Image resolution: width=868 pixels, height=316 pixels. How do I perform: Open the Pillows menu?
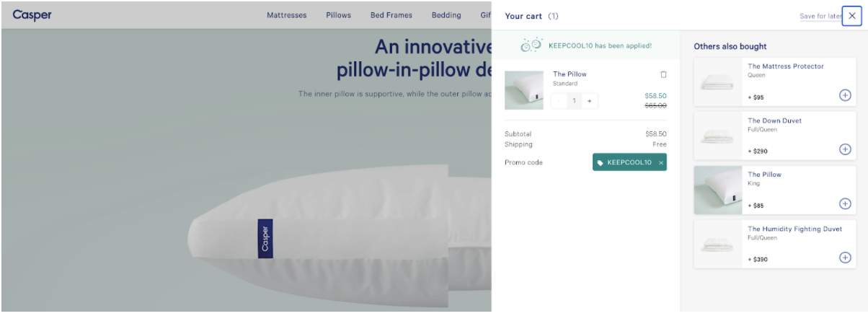(338, 15)
